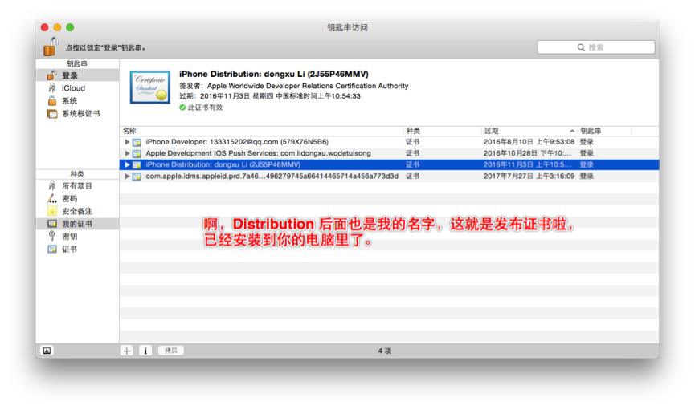Expand the iPhone Distribution certificate row
The height and width of the screenshot is (410, 695).
pos(127,164)
